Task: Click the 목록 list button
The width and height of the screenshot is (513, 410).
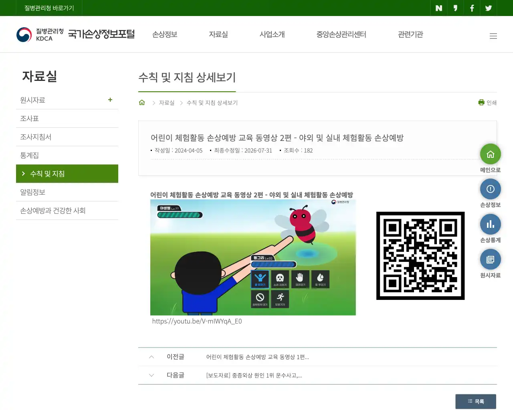Action: [x=476, y=401]
